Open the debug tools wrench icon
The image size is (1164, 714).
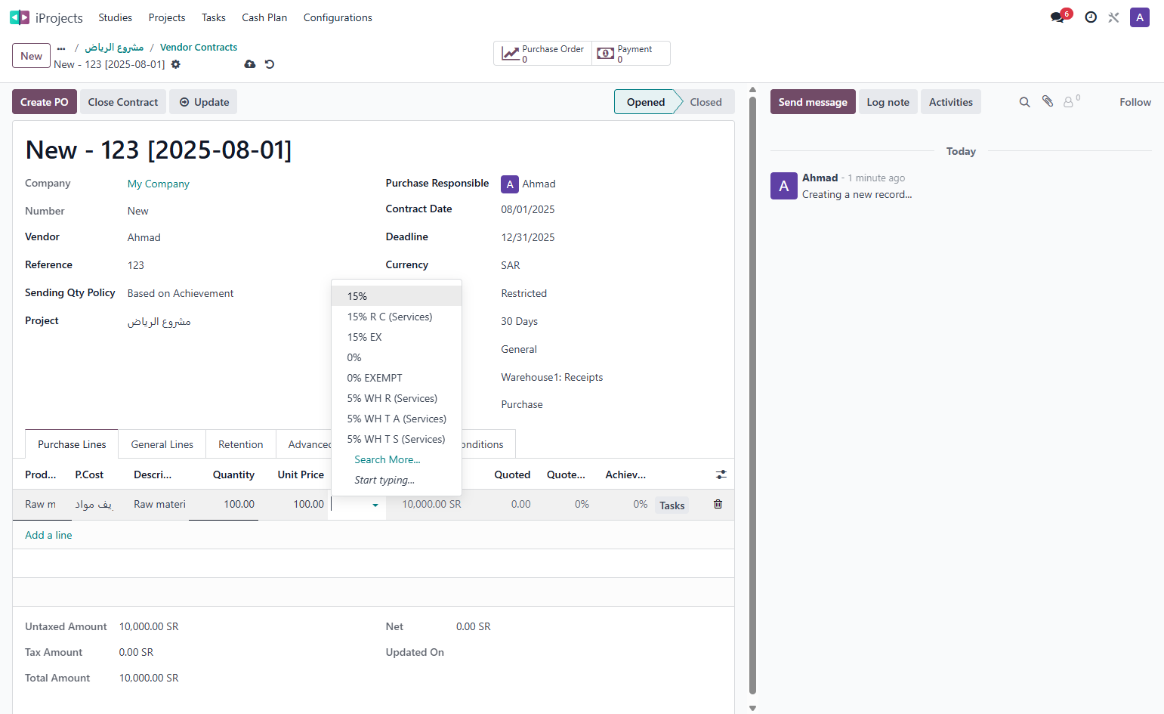pyautogui.click(x=1113, y=17)
